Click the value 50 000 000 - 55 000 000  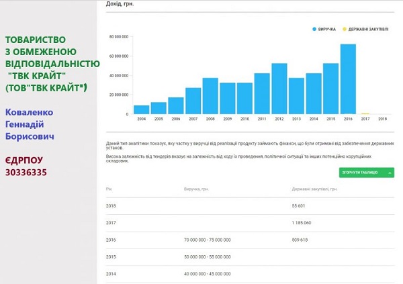[x=208, y=256]
